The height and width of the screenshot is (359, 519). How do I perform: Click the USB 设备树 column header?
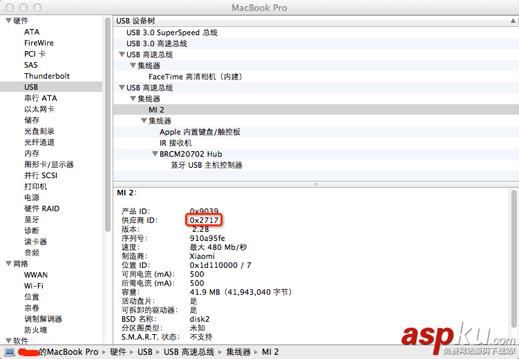click(x=311, y=21)
